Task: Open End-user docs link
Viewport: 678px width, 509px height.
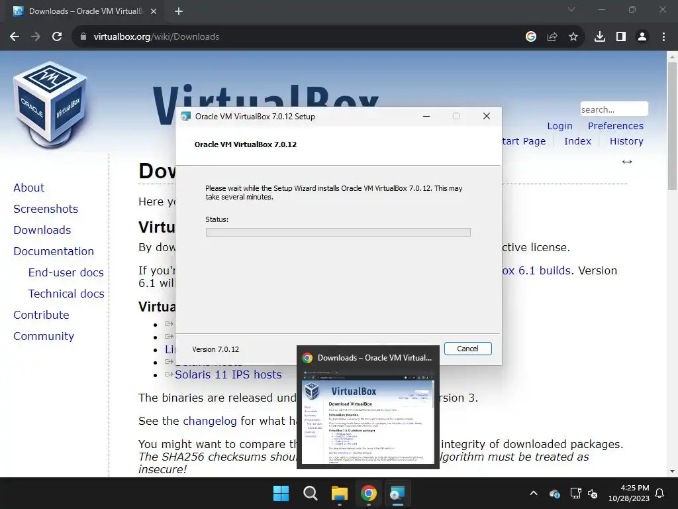Action: tap(66, 272)
